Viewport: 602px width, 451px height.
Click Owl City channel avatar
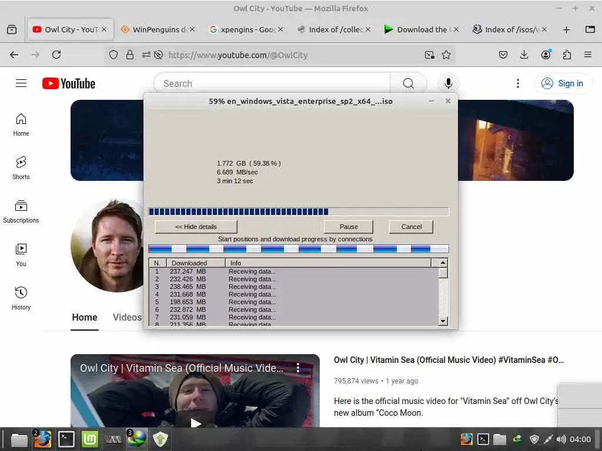point(108,245)
